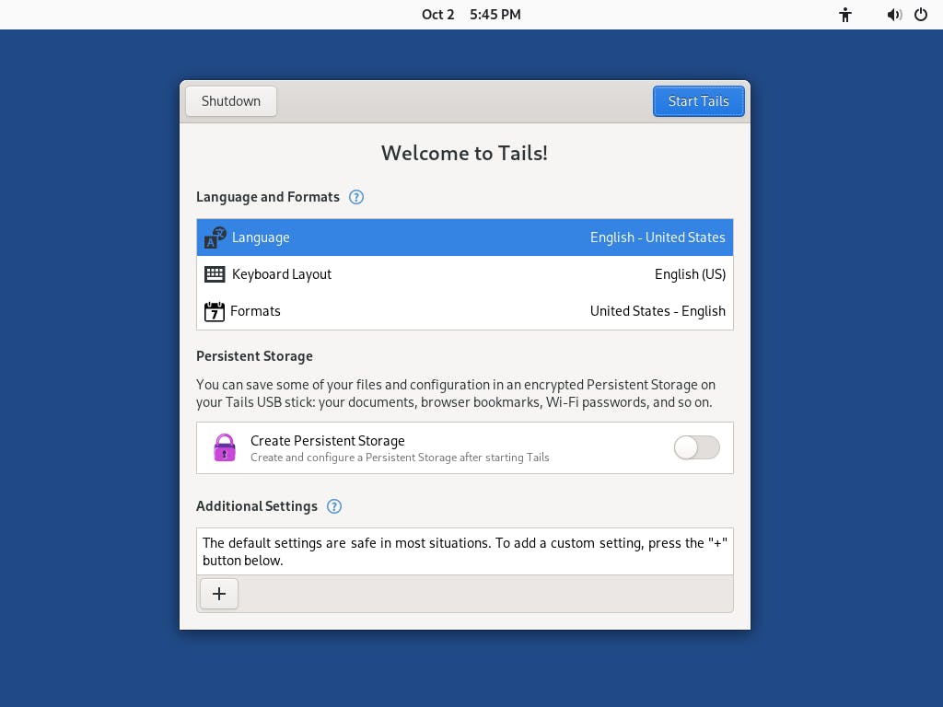Screen dimensions: 943x707
Task: Add a custom setting with plus button
Action: 219,594
